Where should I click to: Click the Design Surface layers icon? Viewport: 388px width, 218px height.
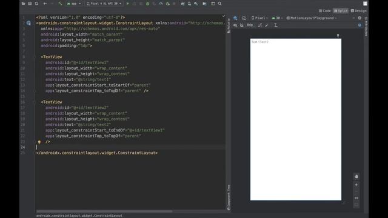click(235, 18)
